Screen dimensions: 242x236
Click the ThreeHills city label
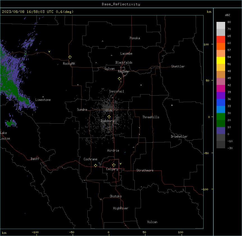click(x=151, y=117)
